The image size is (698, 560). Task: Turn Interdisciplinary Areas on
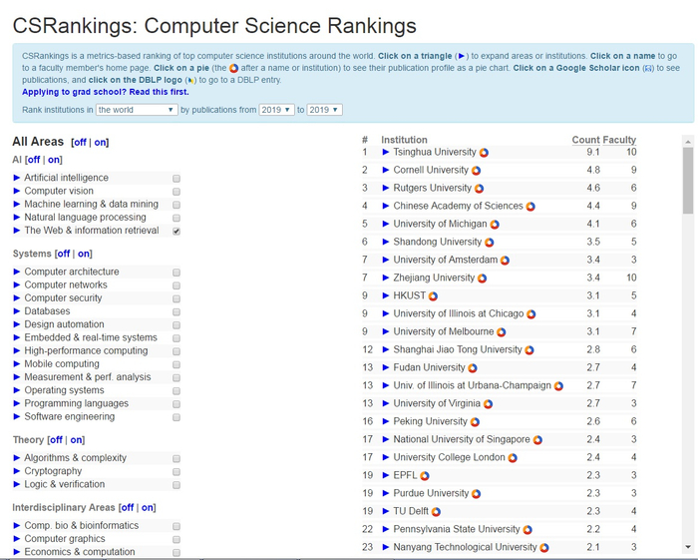[148, 507]
